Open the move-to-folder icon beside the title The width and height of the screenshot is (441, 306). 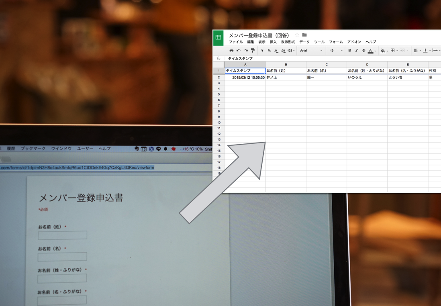point(304,35)
